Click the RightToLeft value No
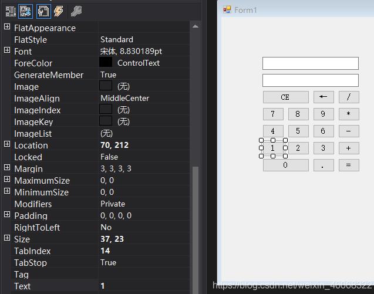 tap(106, 227)
